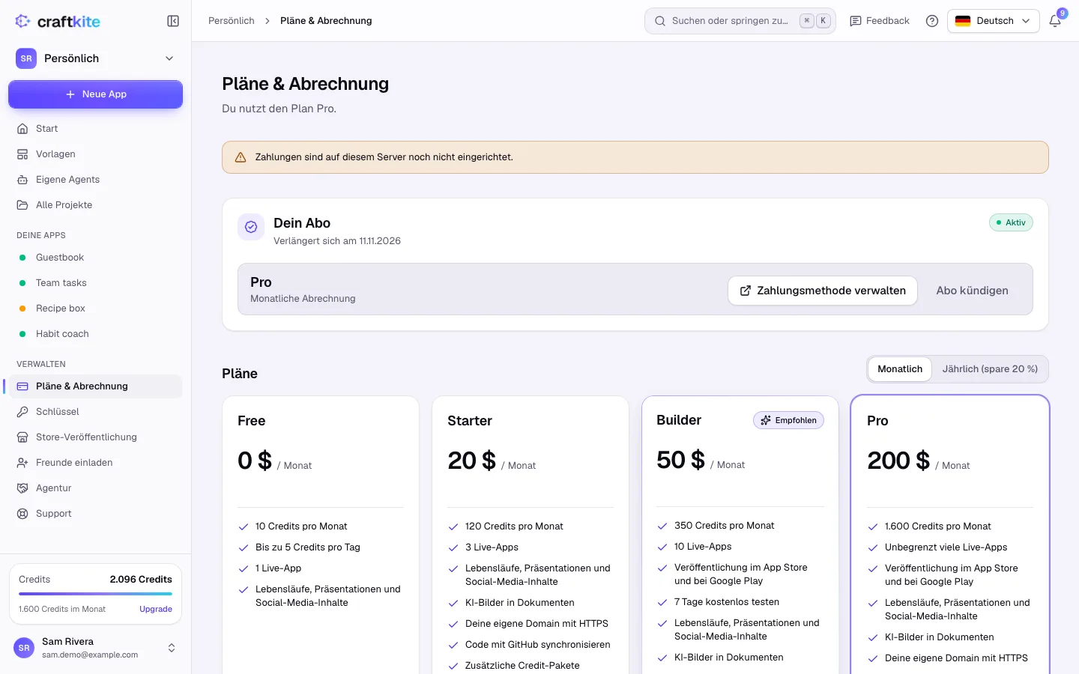
Task: Expand the Sam Rivera account menu
Action: (95, 648)
